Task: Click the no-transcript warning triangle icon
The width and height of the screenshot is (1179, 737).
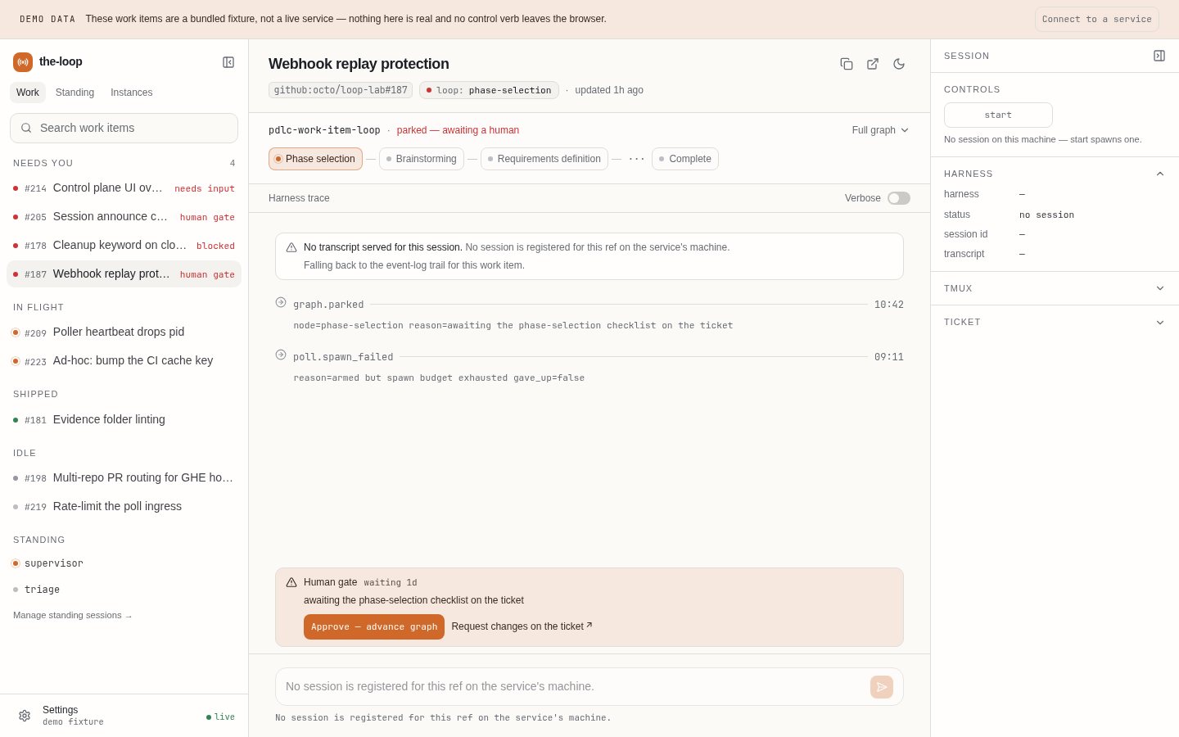Action: click(291, 247)
